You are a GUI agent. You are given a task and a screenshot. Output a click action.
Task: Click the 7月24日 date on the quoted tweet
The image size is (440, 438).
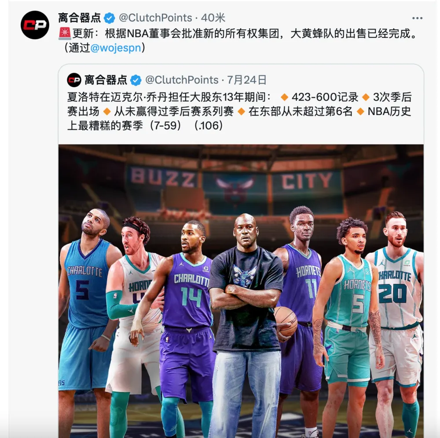click(x=246, y=80)
